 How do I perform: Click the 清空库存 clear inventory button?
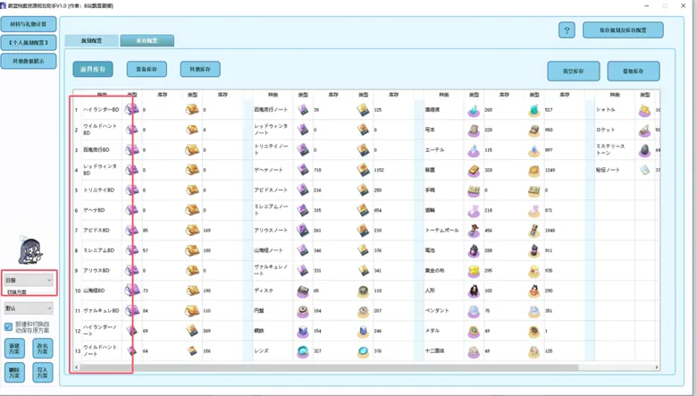coord(574,71)
